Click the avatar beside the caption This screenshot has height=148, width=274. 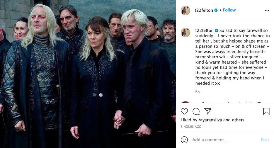185,32
